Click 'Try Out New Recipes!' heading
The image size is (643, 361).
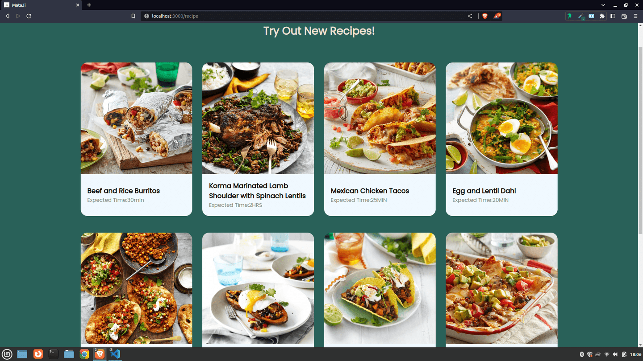(319, 31)
